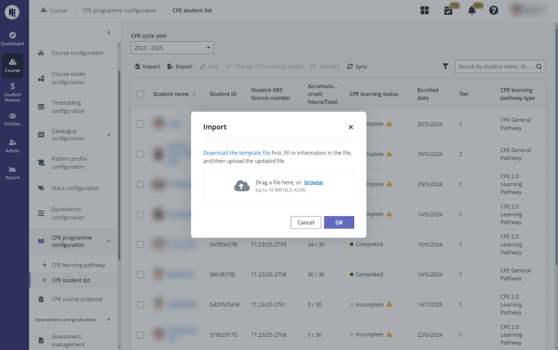Open the Admin sidebar icon
The width and height of the screenshot is (558, 350).
12,146
